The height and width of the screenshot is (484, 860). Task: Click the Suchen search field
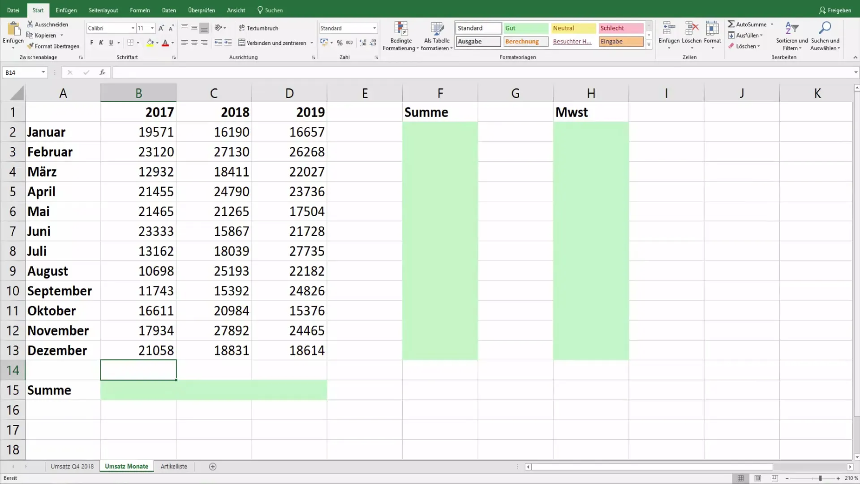(x=270, y=10)
